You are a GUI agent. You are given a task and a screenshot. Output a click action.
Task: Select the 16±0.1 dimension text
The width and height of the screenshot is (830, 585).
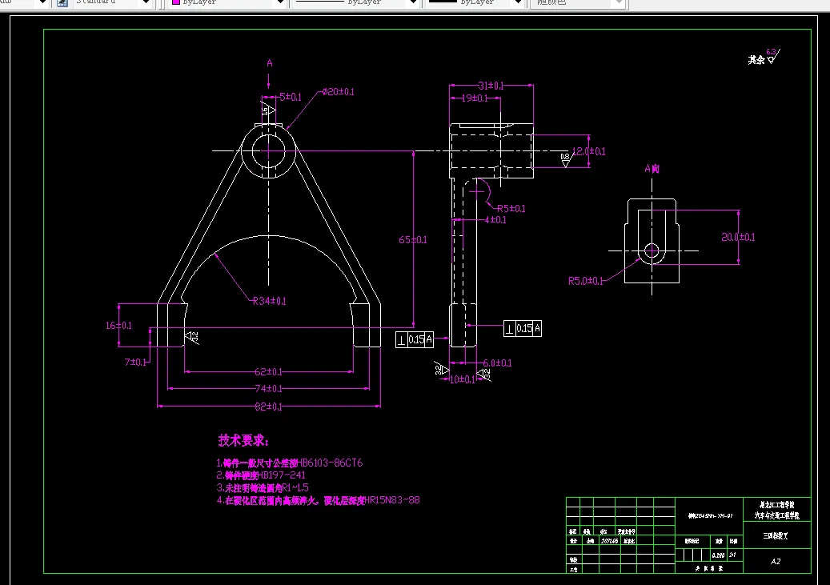click(118, 326)
